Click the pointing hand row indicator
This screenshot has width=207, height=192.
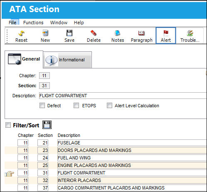10,174
